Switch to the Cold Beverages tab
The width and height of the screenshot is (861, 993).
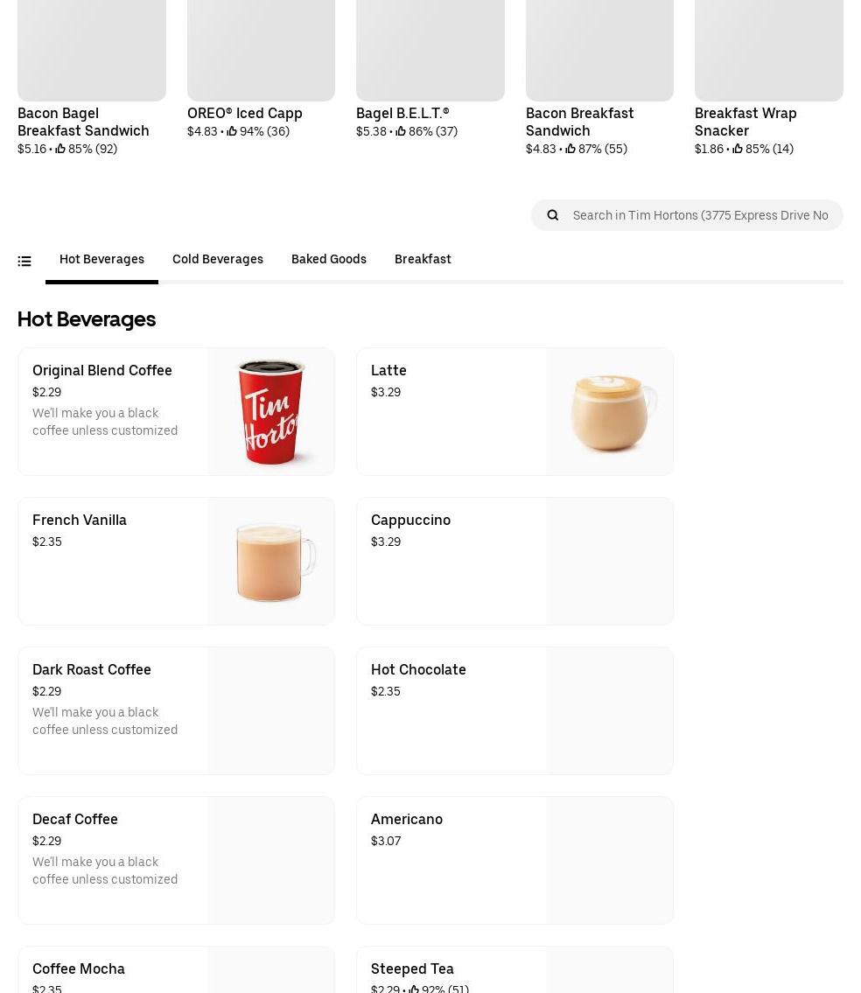point(218,259)
